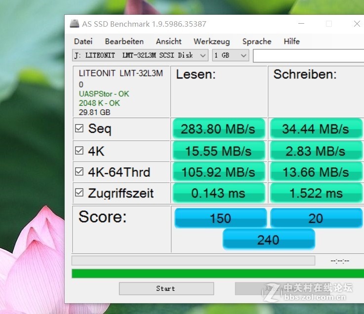Toggle the 4K-64Thrd benchmark checkbox
Screen dimensions: 364x314
pos(79,172)
